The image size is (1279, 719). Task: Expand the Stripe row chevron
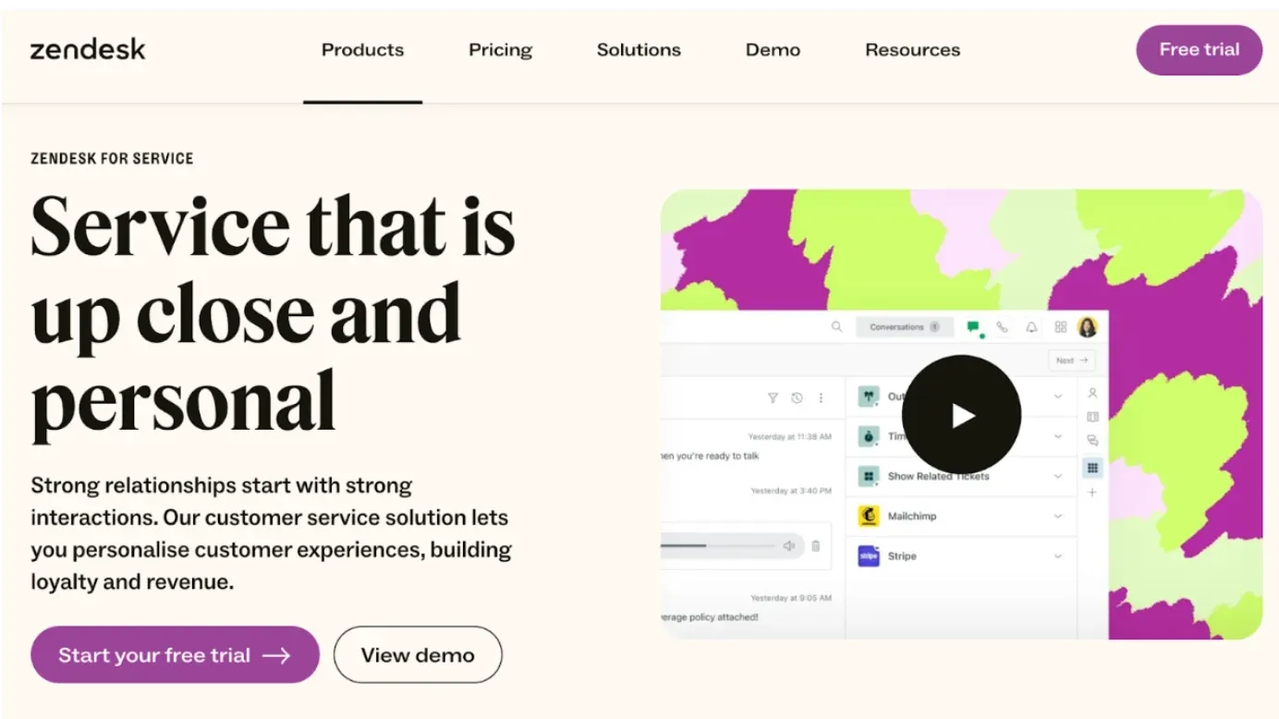1058,556
